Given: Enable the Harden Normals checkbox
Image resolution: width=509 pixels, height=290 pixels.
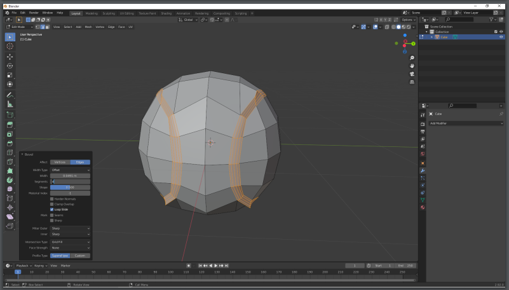Looking at the screenshot, I should (x=52, y=198).
